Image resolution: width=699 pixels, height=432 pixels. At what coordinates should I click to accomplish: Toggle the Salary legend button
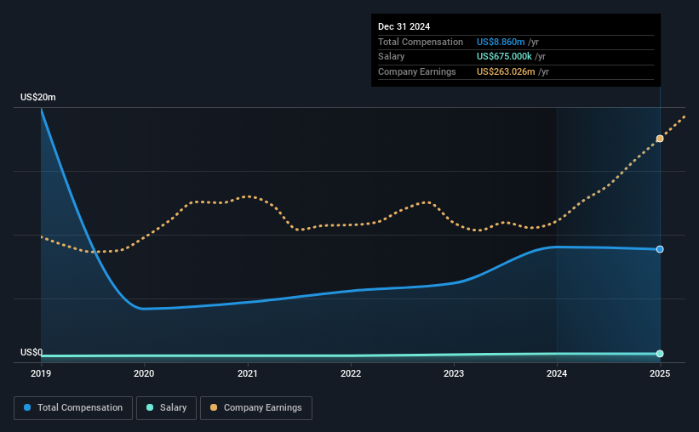tap(166, 408)
